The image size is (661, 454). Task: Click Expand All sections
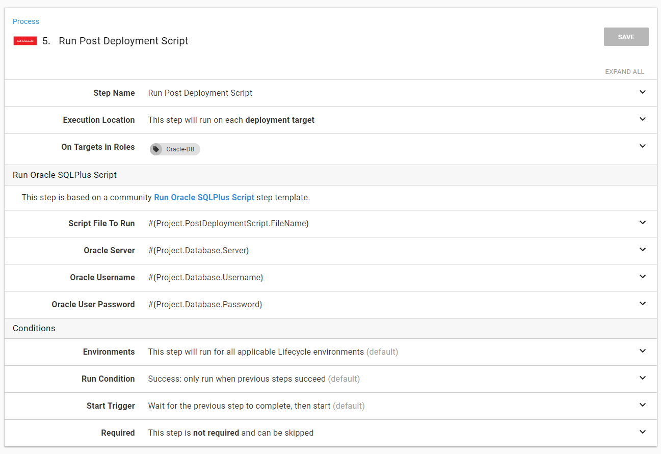pyautogui.click(x=624, y=72)
